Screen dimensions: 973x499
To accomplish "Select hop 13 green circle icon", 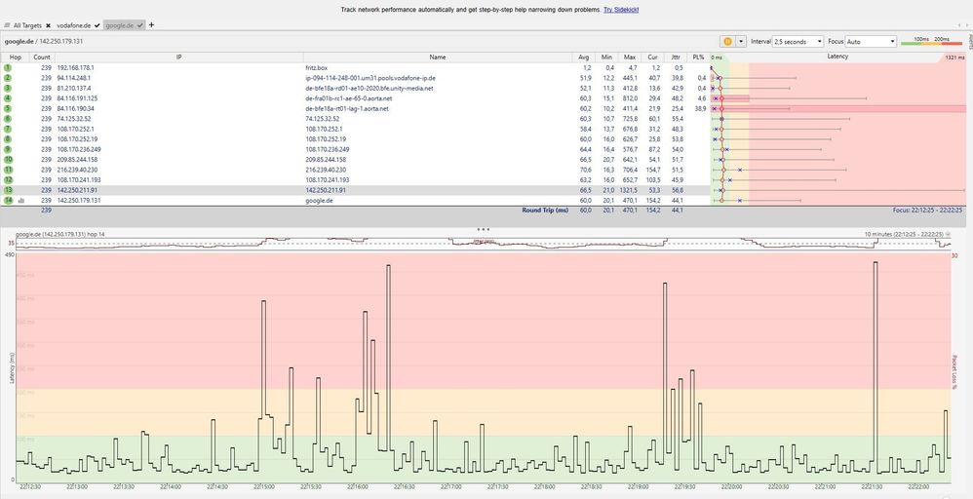I will click(x=8, y=190).
